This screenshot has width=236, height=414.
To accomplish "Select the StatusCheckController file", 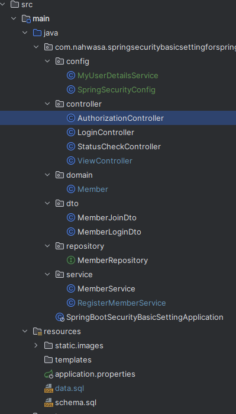I will 119,146.
